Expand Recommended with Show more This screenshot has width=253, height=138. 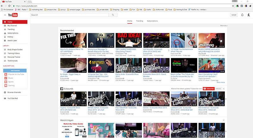[x=220, y=82]
